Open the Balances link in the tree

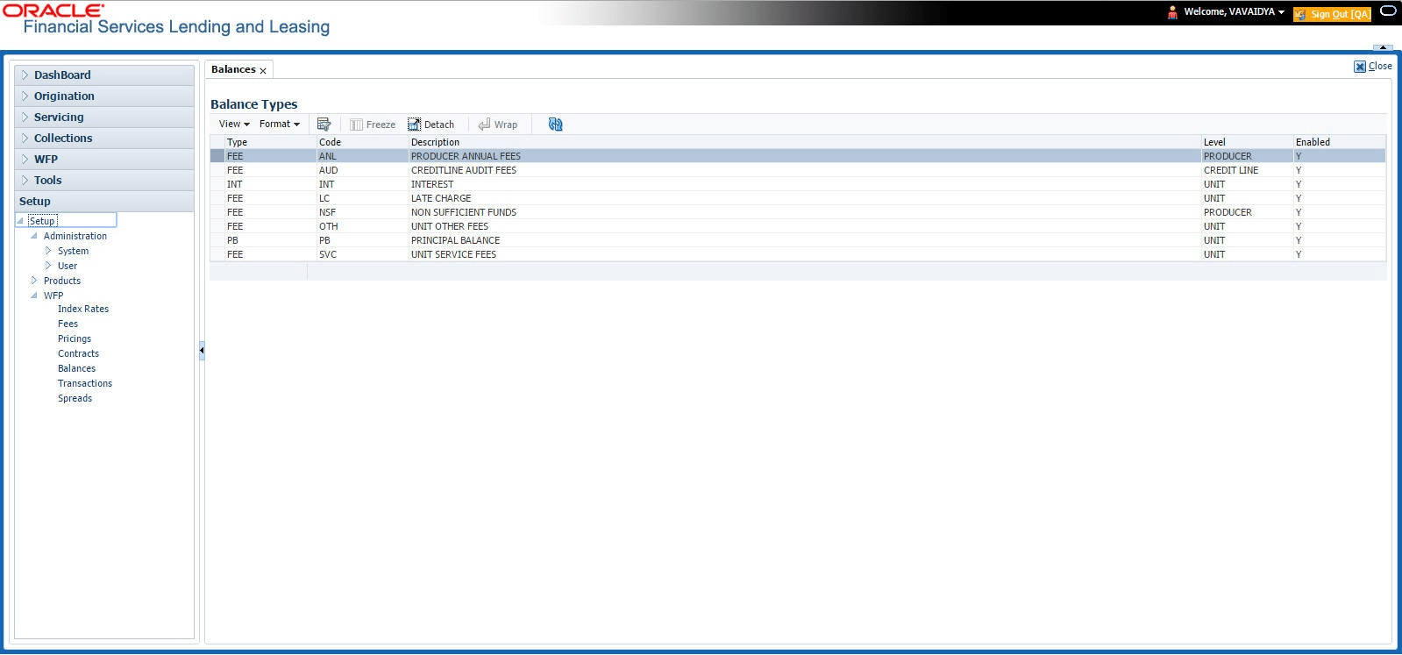click(x=76, y=368)
